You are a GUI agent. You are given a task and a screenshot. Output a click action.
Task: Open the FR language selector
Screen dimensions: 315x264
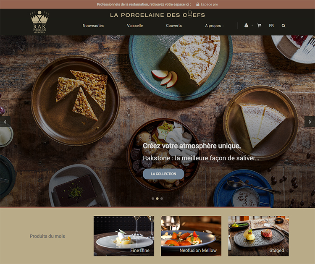(271, 26)
